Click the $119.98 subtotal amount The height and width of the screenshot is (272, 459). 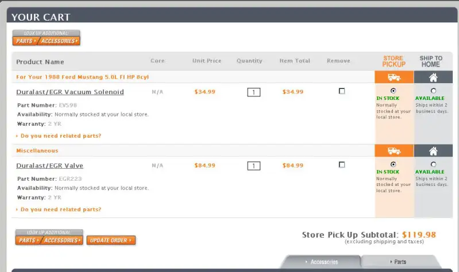pyautogui.click(x=419, y=235)
